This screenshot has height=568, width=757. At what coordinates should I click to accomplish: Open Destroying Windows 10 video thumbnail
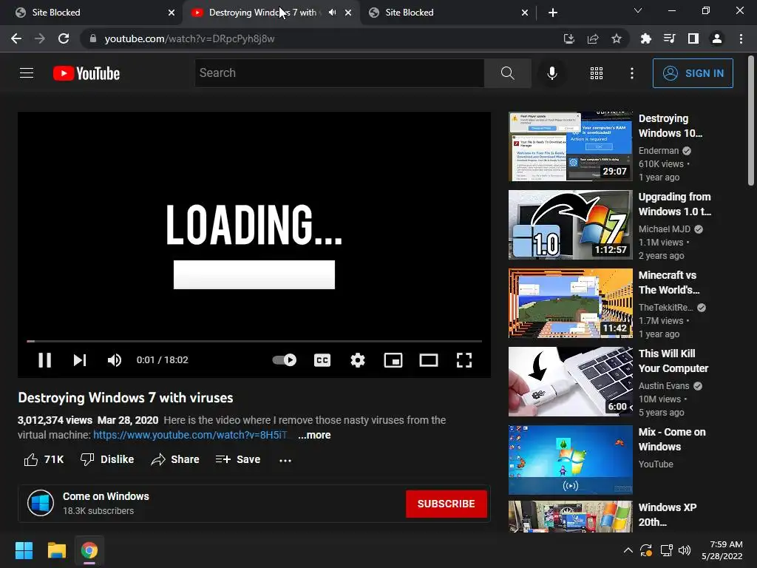(570, 146)
